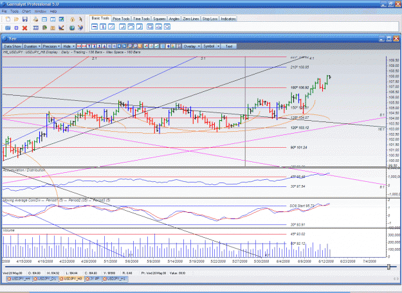402x293 pixels.
Task: Click the small blue square icon in lower toolbar
Action: (x=16, y=28)
